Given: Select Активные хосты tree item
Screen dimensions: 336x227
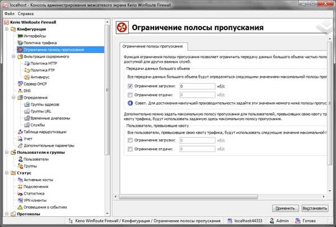Looking at the screenshot, I should pos(38,179).
